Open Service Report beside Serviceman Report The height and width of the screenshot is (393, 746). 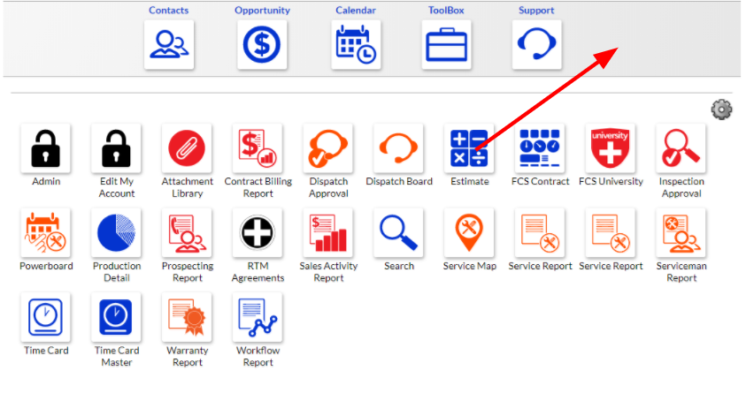611,232
